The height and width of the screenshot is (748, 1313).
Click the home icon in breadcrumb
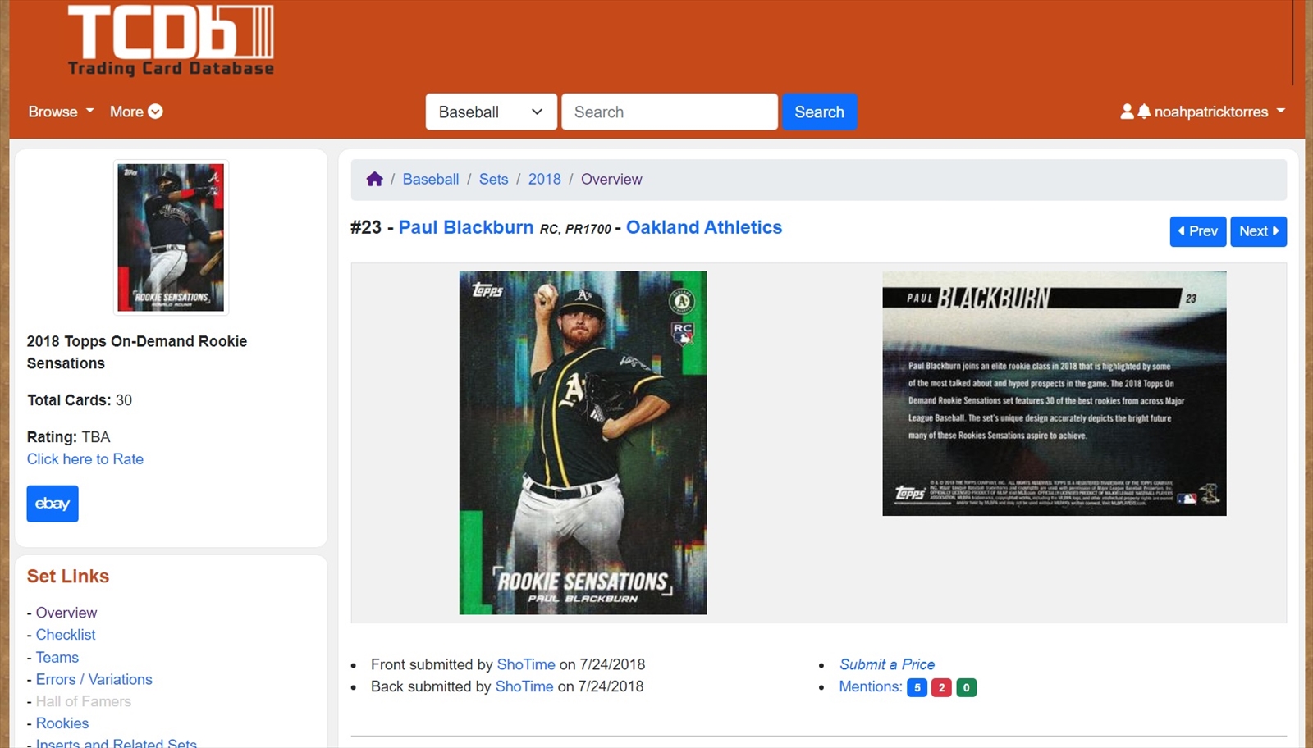point(374,179)
